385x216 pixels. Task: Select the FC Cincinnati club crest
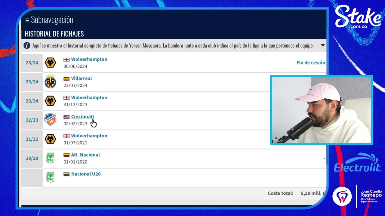click(x=50, y=120)
